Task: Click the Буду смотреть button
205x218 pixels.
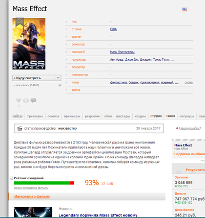Action: pos(34,78)
